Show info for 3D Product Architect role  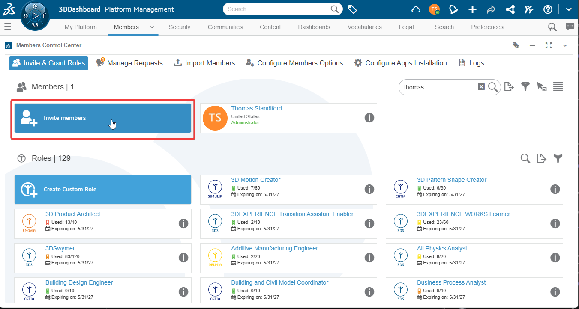[183, 223]
